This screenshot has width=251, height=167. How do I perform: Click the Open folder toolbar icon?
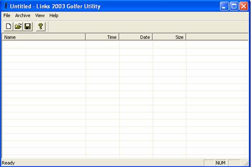(18, 27)
